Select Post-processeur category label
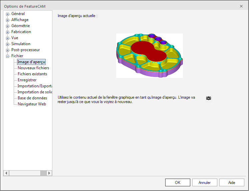Viewport: 249px width, 191px height. 26,50
